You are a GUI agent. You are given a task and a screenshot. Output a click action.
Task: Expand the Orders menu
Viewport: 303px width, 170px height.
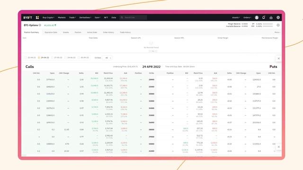247,17
